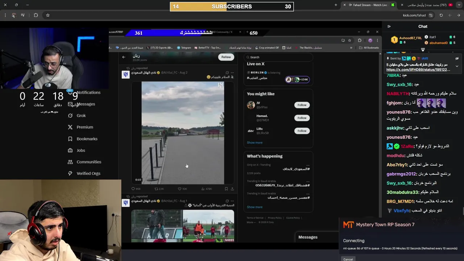Viewport: 464px width, 261px height.
Task: Open the Al Hilal avatar on Aug 2 post
Action: (125, 75)
